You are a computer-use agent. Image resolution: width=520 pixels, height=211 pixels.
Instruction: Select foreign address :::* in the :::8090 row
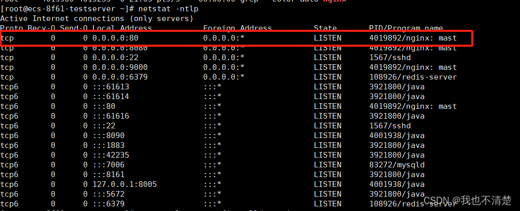212,136
